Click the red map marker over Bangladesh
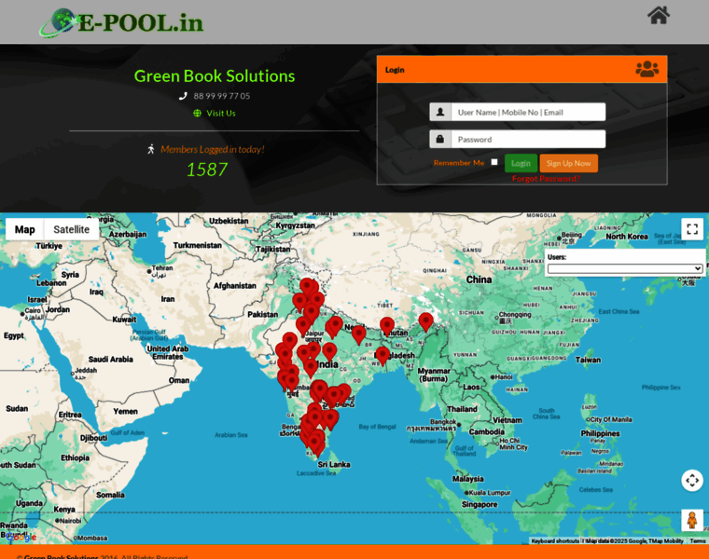709x559 pixels. coord(382,356)
